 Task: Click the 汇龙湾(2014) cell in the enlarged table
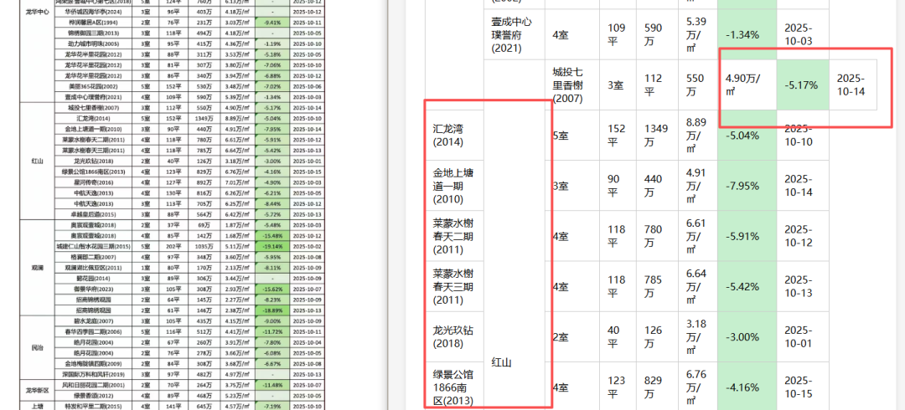tap(453, 136)
